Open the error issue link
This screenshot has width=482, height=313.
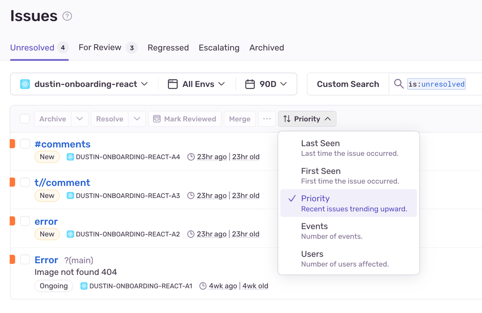46,221
